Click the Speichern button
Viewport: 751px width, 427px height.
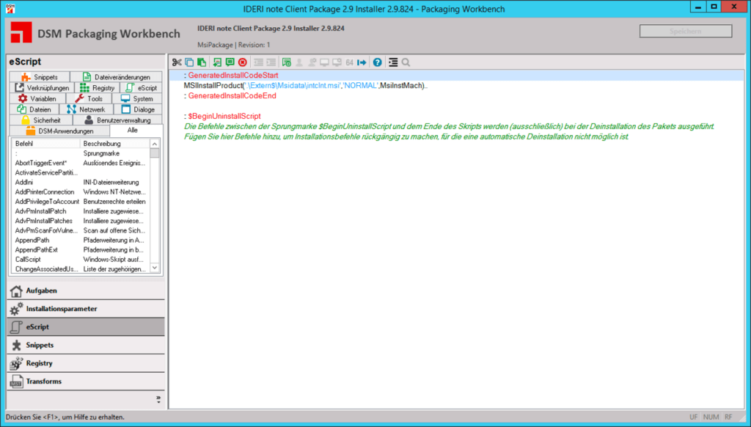pos(686,31)
